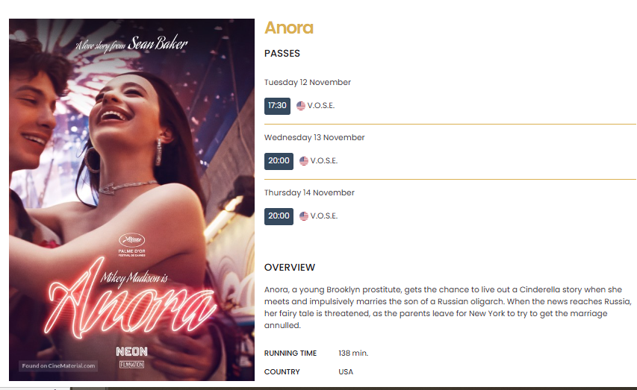Select the 20:00 showtime on Thursday 14 November
The width and height of the screenshot is (637, 390).
(x=279, y=216)
